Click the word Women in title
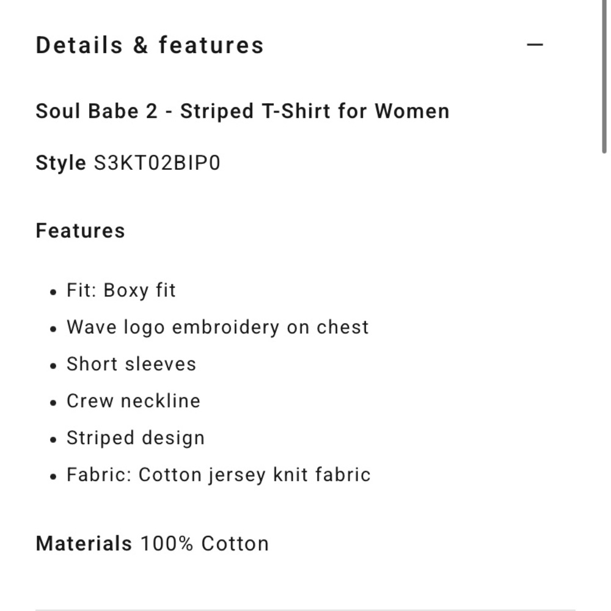Image resolution: width=611 pixels, height=611 pixels. (412, 111)
